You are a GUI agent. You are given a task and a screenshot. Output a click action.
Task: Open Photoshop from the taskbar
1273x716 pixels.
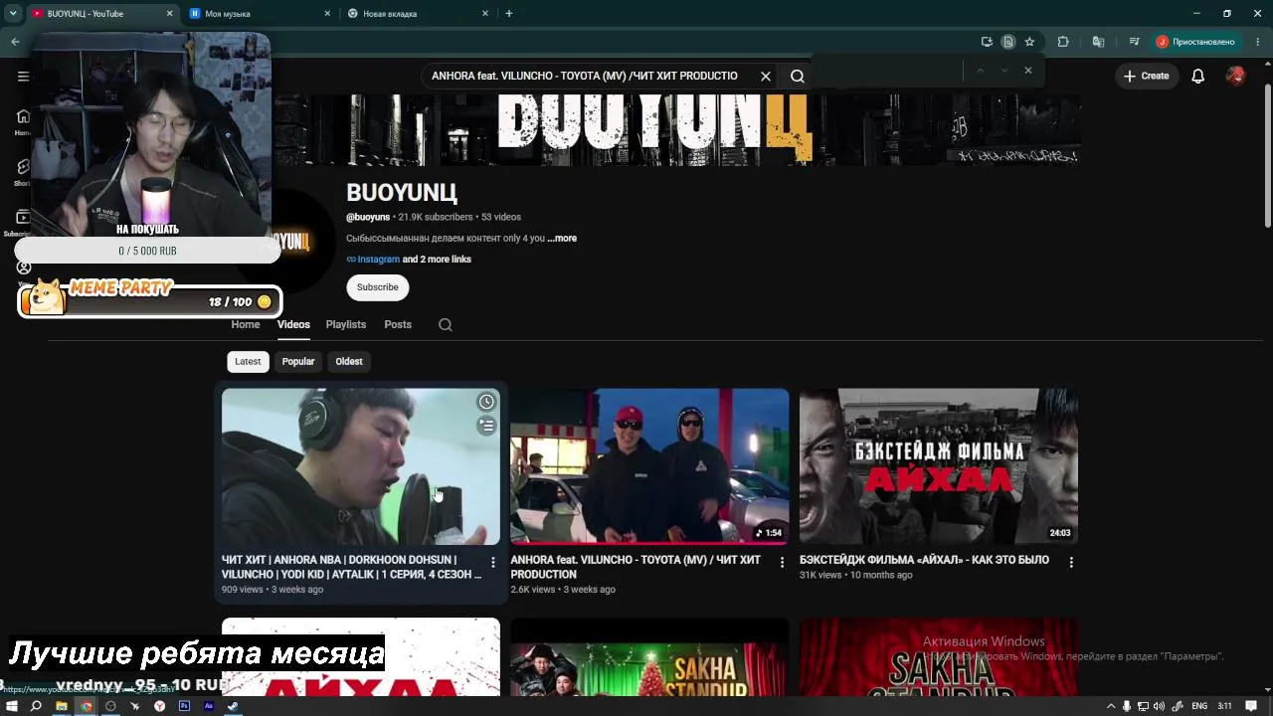pyautogui.click(x=184, y=706)
